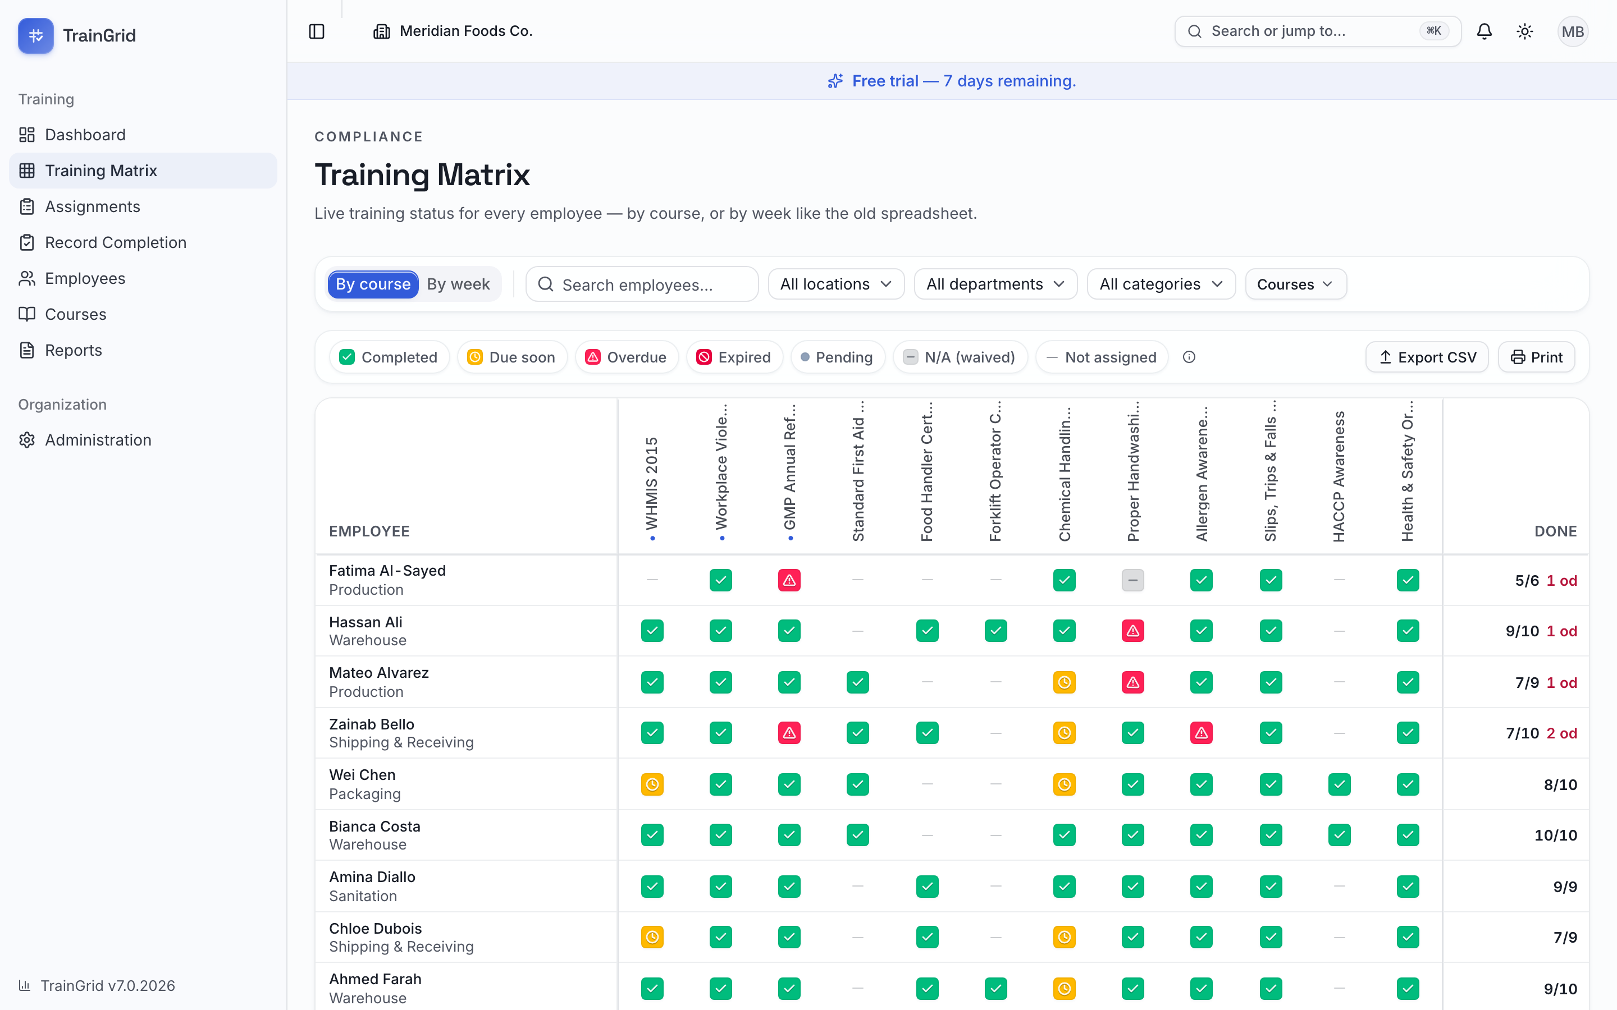This screenshot has height=1010, width=1617.
Task: Click the version chart icon near TrainGrid v7.0.2026
Action: (25, 985)
